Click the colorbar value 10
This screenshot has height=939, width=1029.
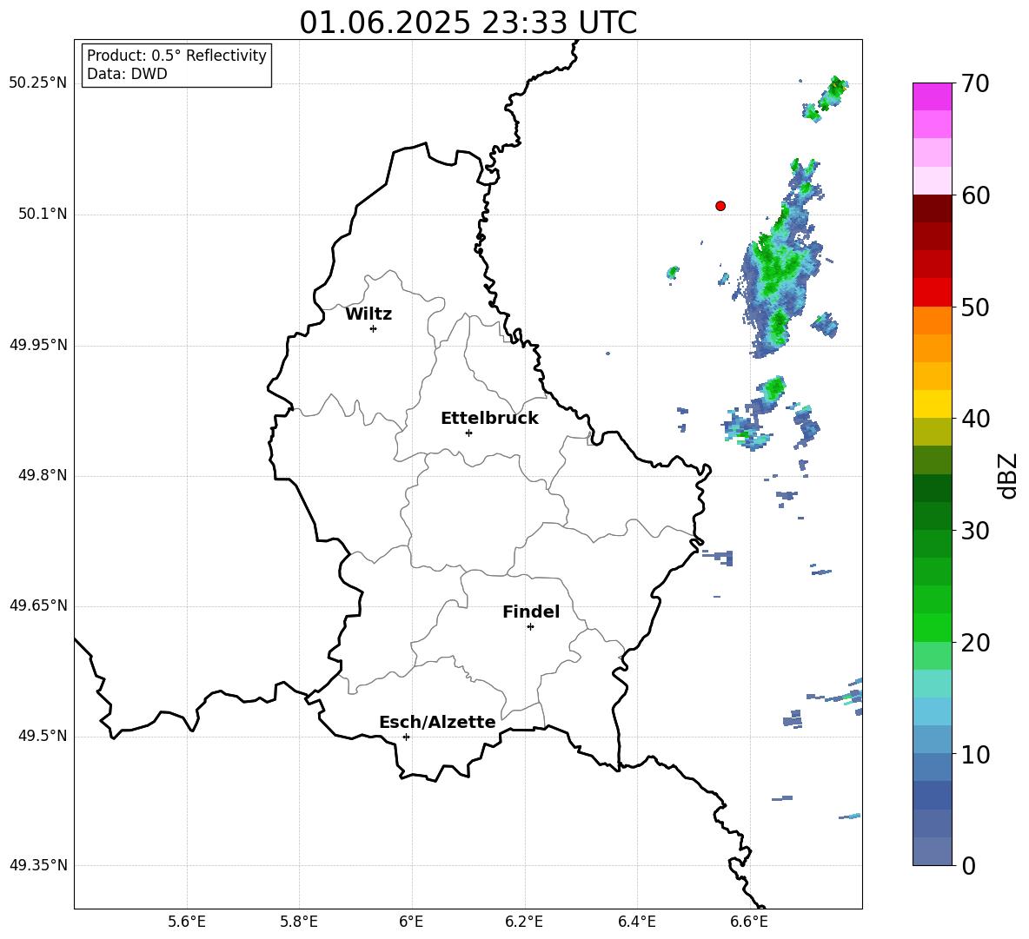click(975, 754)
